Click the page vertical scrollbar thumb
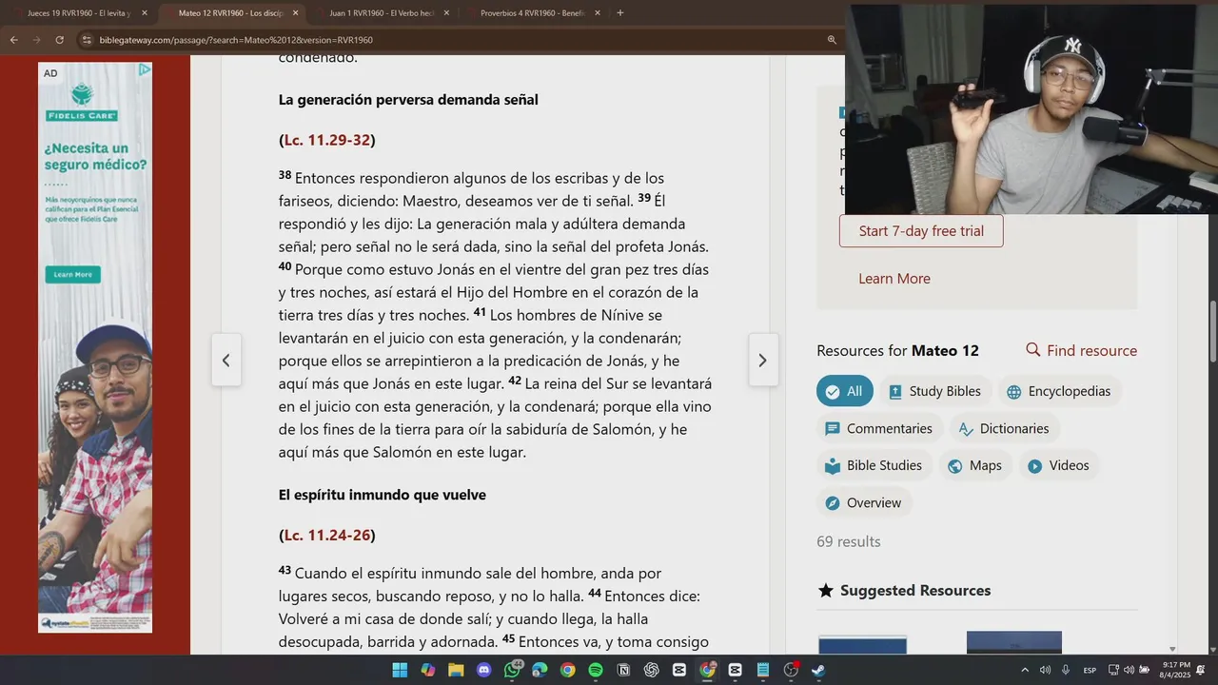Screen dimensions: 1218x685 (x=1212, y=331)
